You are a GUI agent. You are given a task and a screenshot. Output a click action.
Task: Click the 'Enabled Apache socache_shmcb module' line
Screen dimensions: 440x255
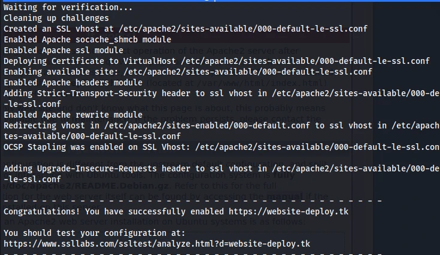[87, 39]
